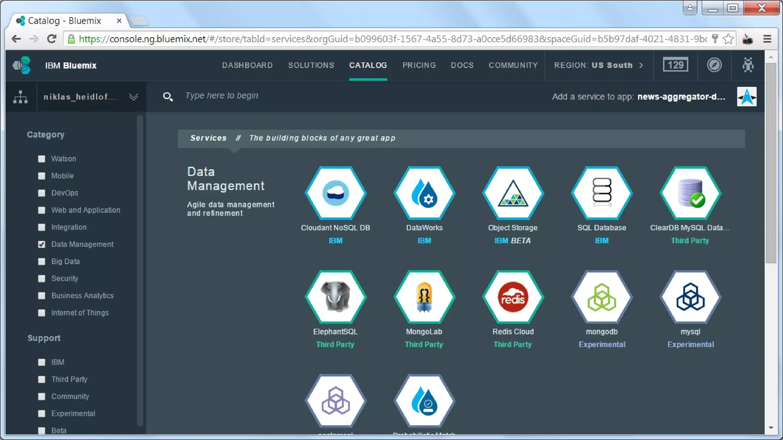Expand the niklas_heidlof organization dropdown
Viewport: 783px width, 440px height.
click(133, 97)
